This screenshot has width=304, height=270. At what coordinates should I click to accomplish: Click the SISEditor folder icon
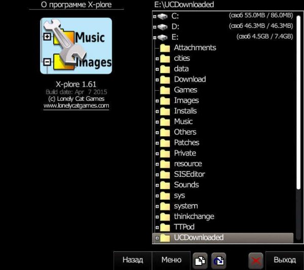[x=165, y=175]
